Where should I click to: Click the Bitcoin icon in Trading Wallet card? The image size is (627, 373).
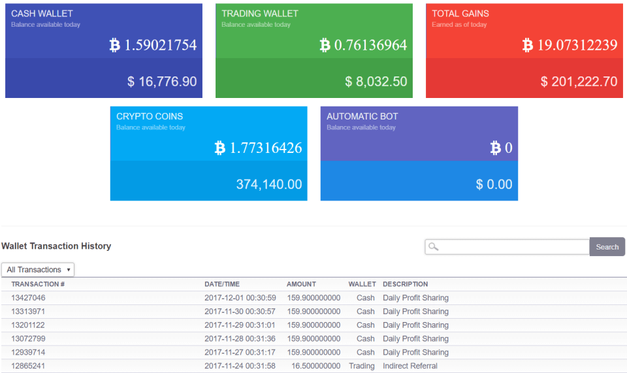[325, 45]
